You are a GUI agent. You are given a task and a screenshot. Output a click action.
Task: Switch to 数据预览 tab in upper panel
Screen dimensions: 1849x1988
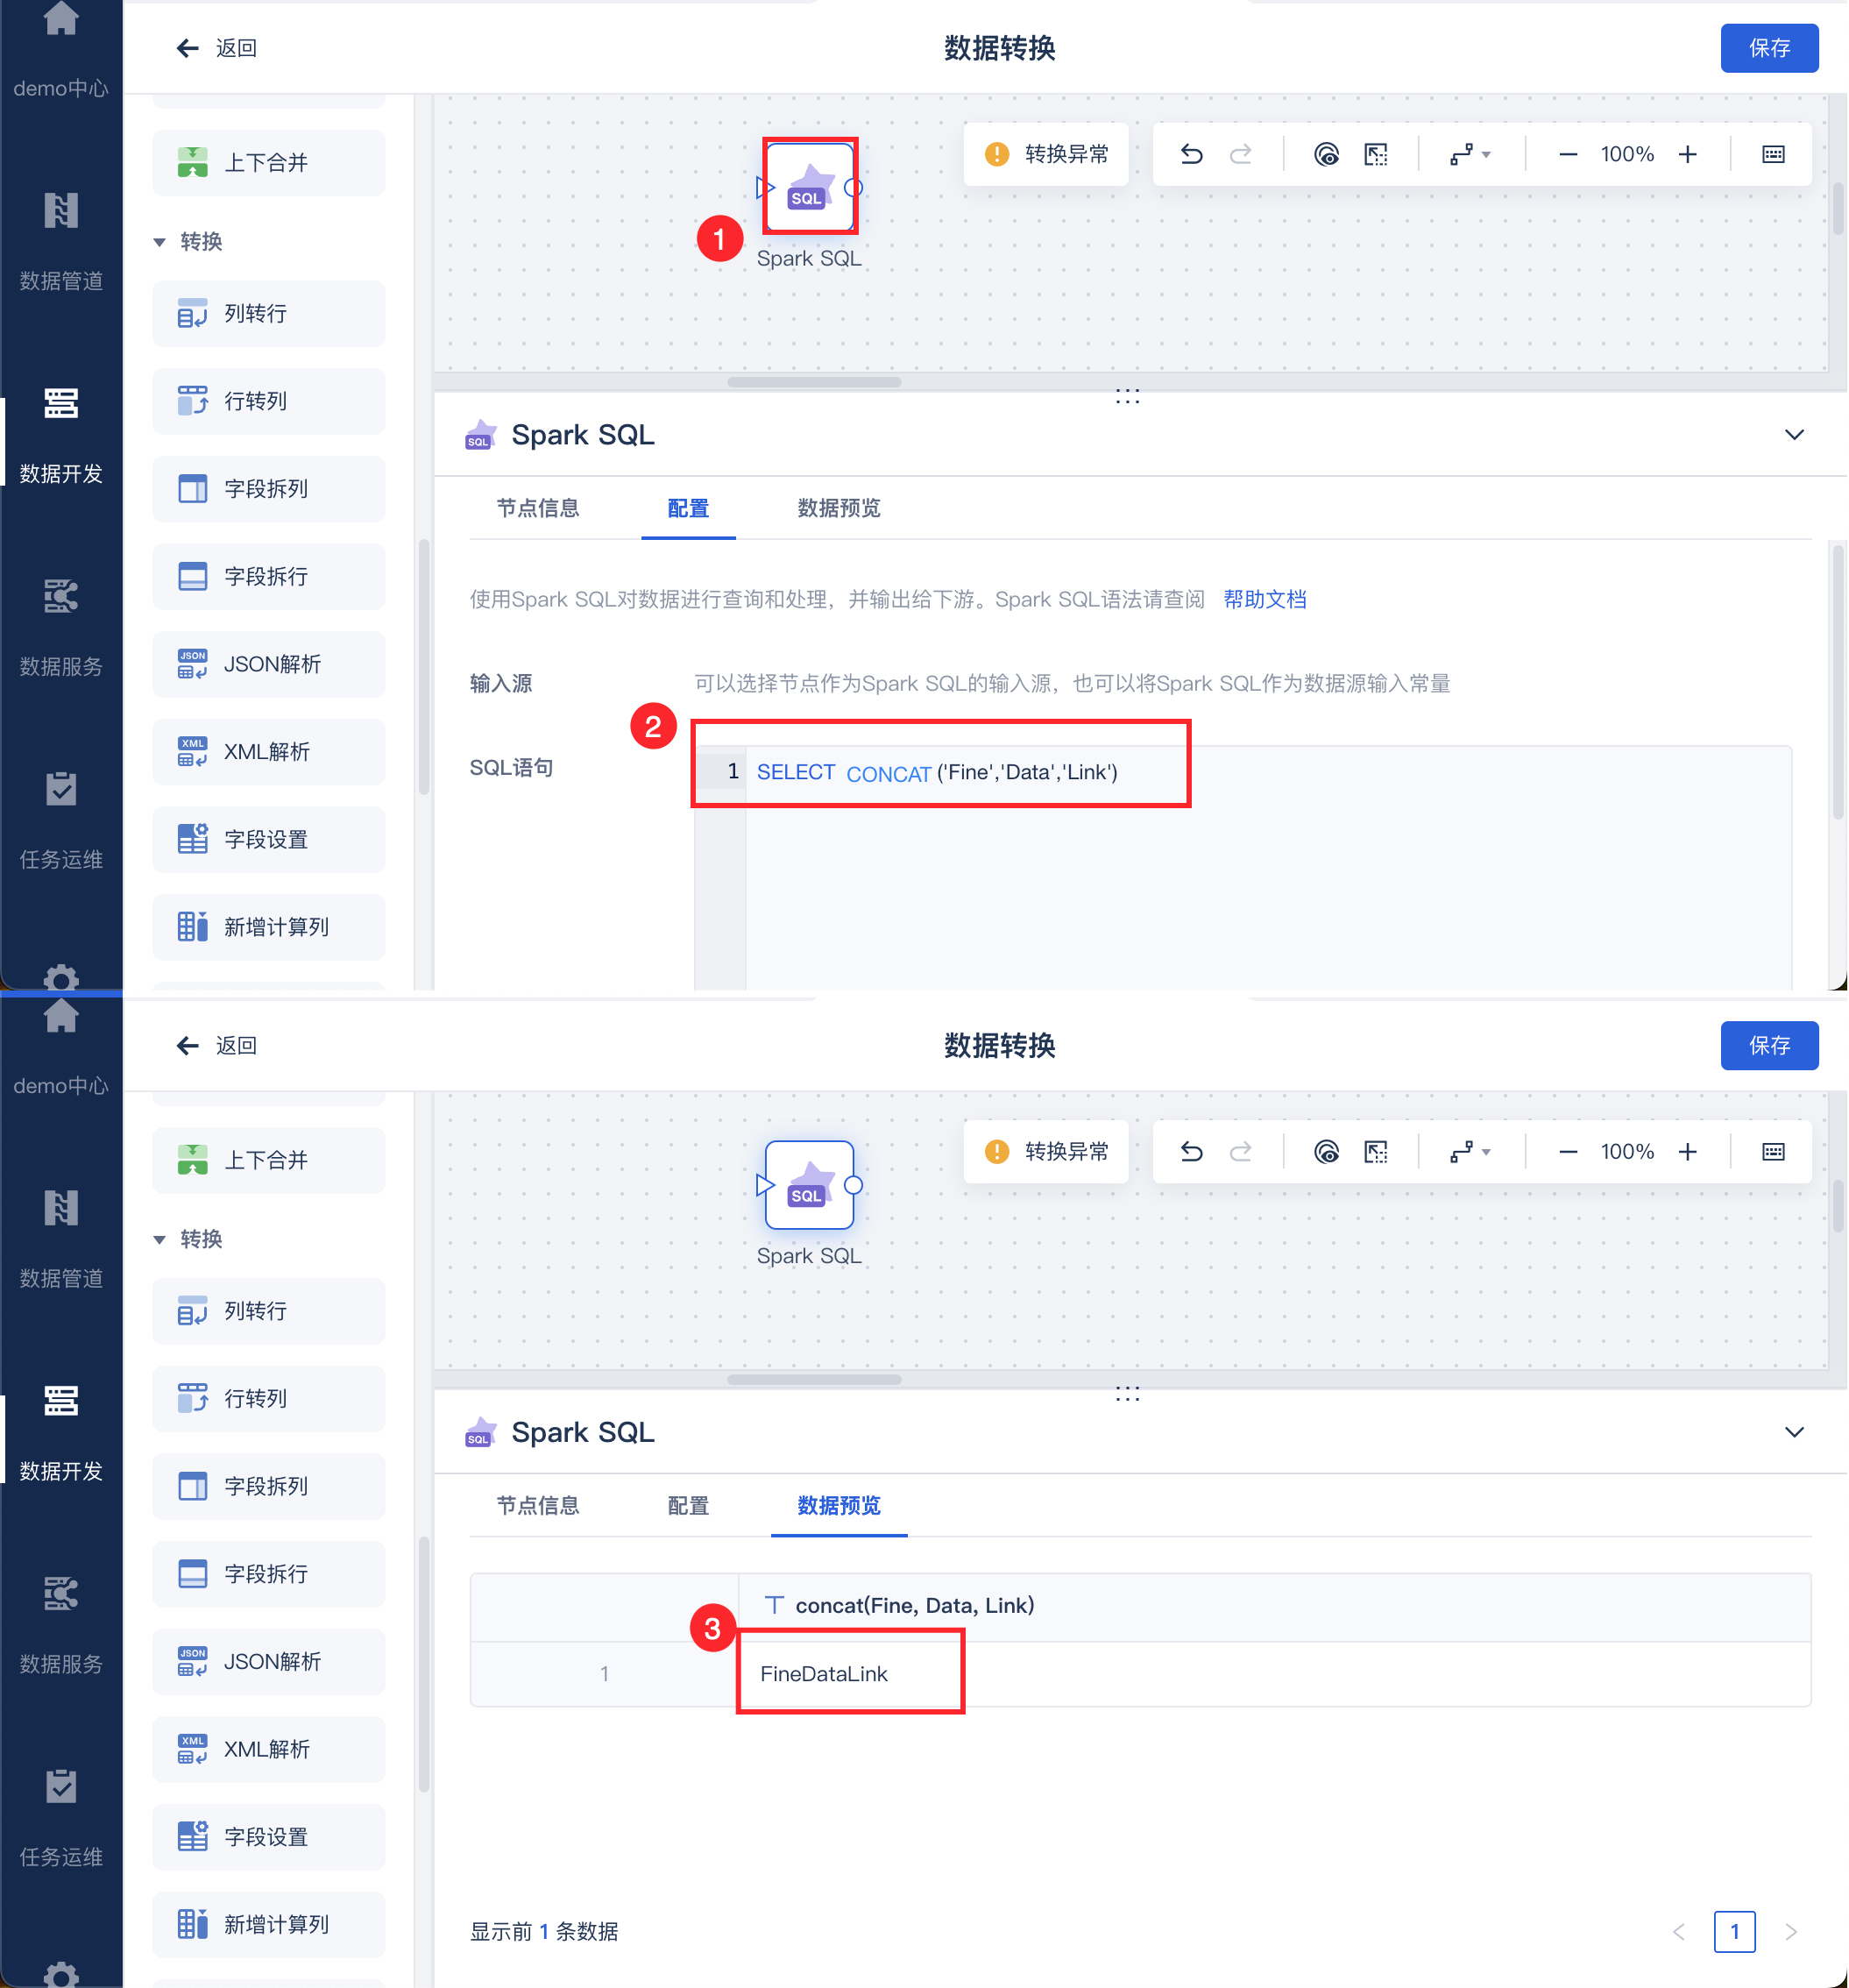pos(839,508)
